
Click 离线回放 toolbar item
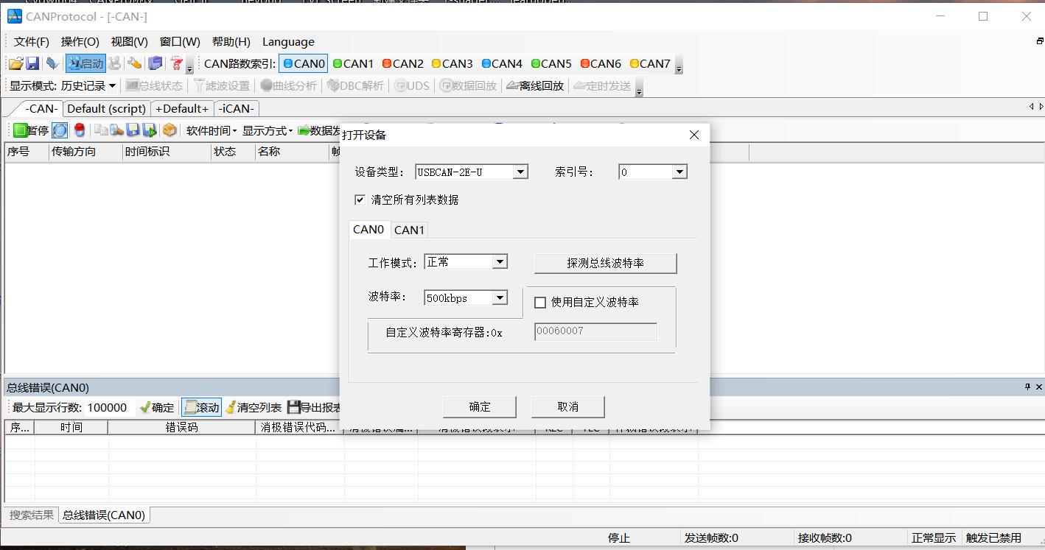(x=535, y=86)
